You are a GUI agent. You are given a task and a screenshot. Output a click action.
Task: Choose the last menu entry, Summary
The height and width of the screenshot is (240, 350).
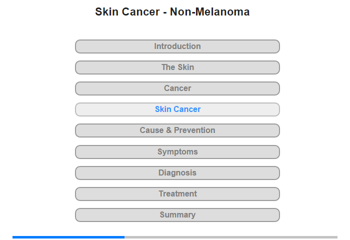177,215
